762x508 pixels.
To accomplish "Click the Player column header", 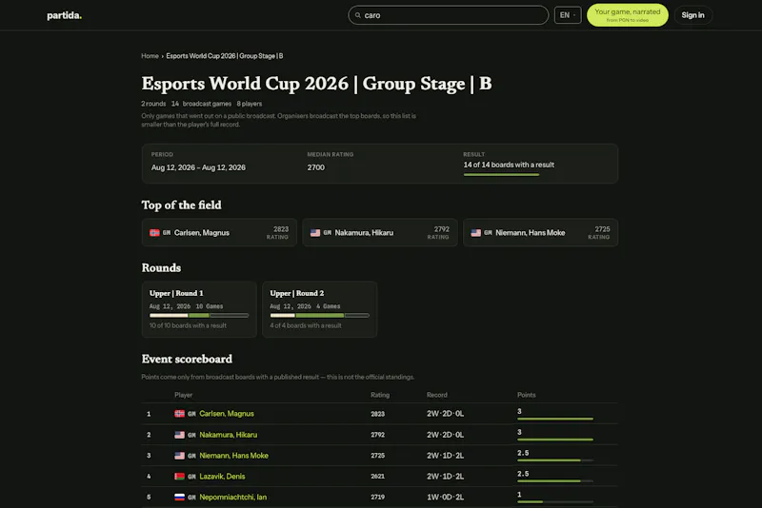I will [x=183, y=395].
